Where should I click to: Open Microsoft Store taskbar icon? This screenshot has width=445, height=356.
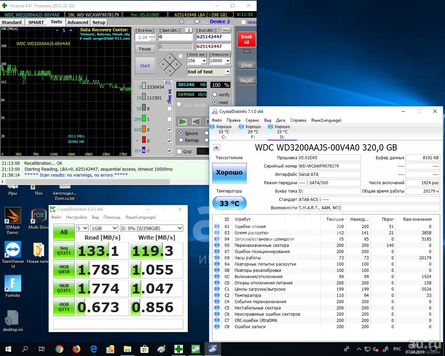pyautogui.click(x=144, y=349)
